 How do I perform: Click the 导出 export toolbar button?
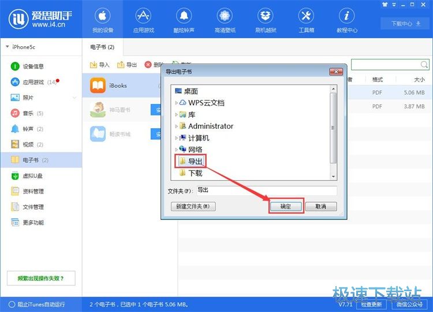[x=127, y=65]
